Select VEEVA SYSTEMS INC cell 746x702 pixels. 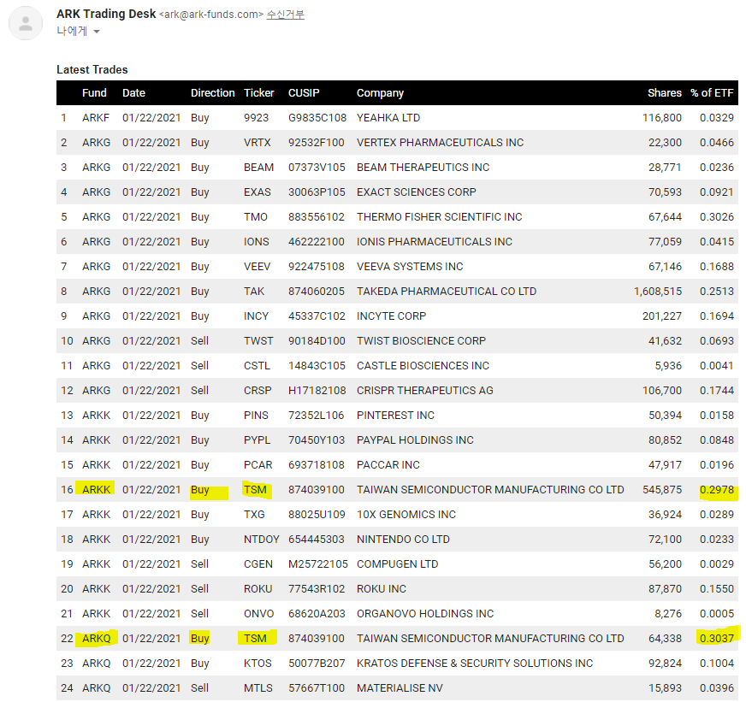point(410,266)
